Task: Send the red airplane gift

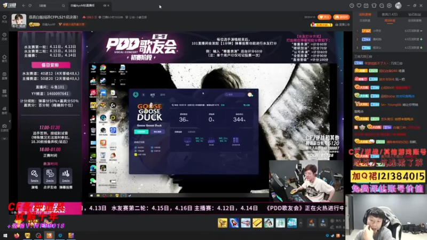Action: click(x=246, y=223)
